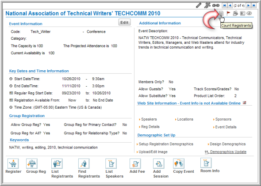Open the Demographics Update link

(226, 152)
